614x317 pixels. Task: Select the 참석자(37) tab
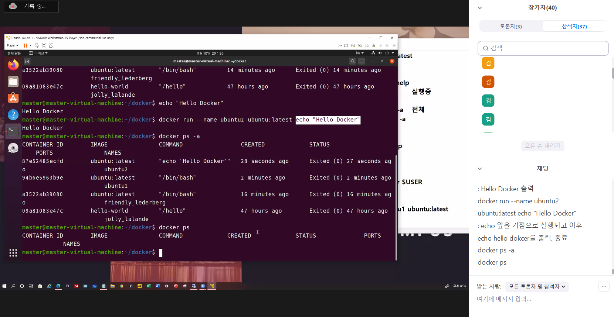(574, 27)
